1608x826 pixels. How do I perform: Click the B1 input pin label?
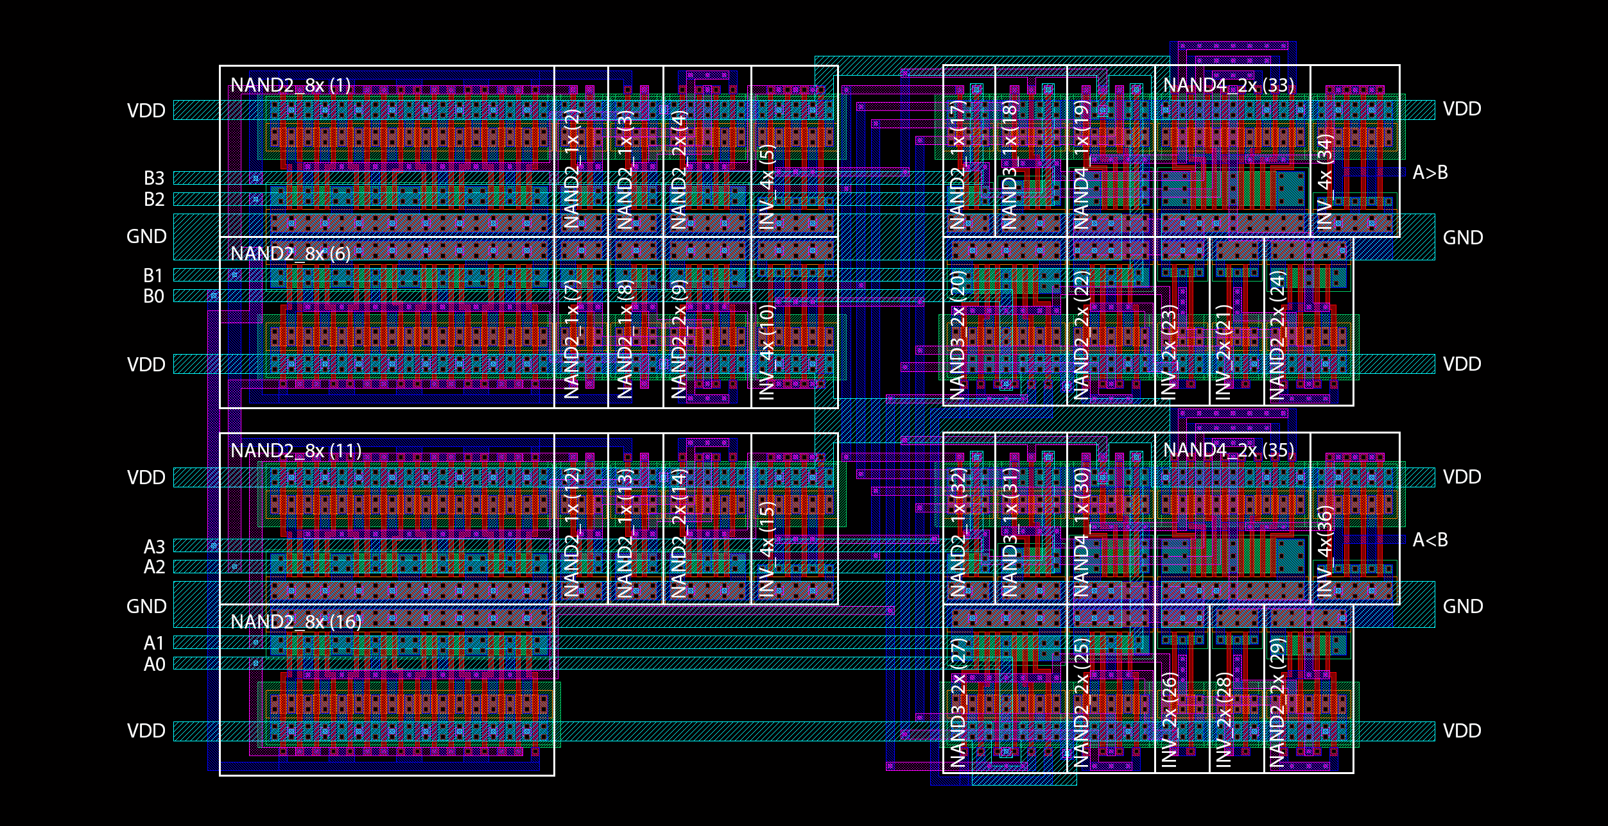pos(153,276)
